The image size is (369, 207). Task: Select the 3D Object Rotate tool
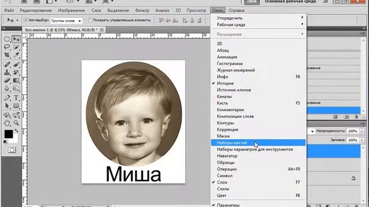7,115
